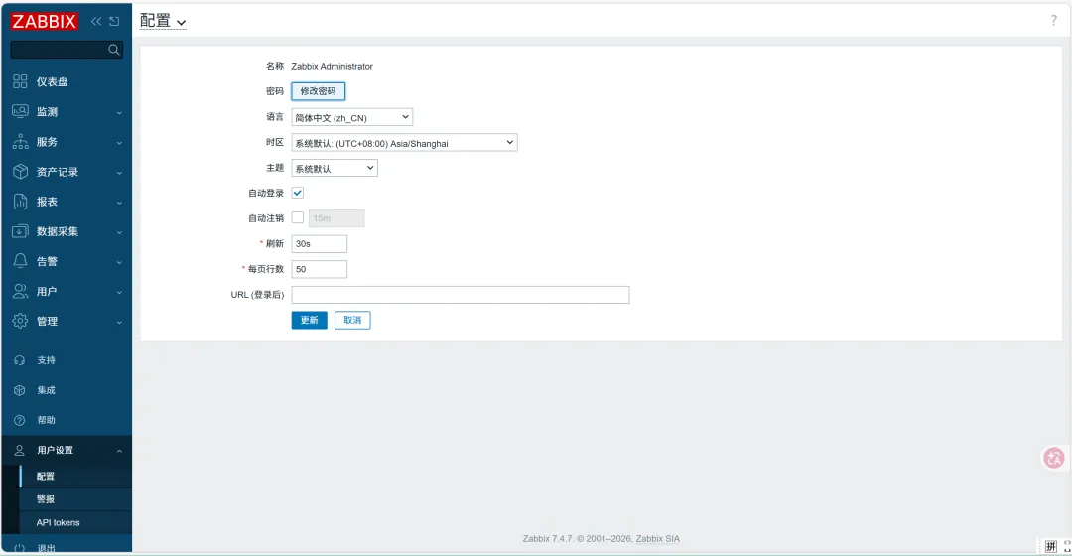This screenshot has height=556, width=1072.
Task: Open the Zabbix SIA footer link
Action: click(658, 539)
